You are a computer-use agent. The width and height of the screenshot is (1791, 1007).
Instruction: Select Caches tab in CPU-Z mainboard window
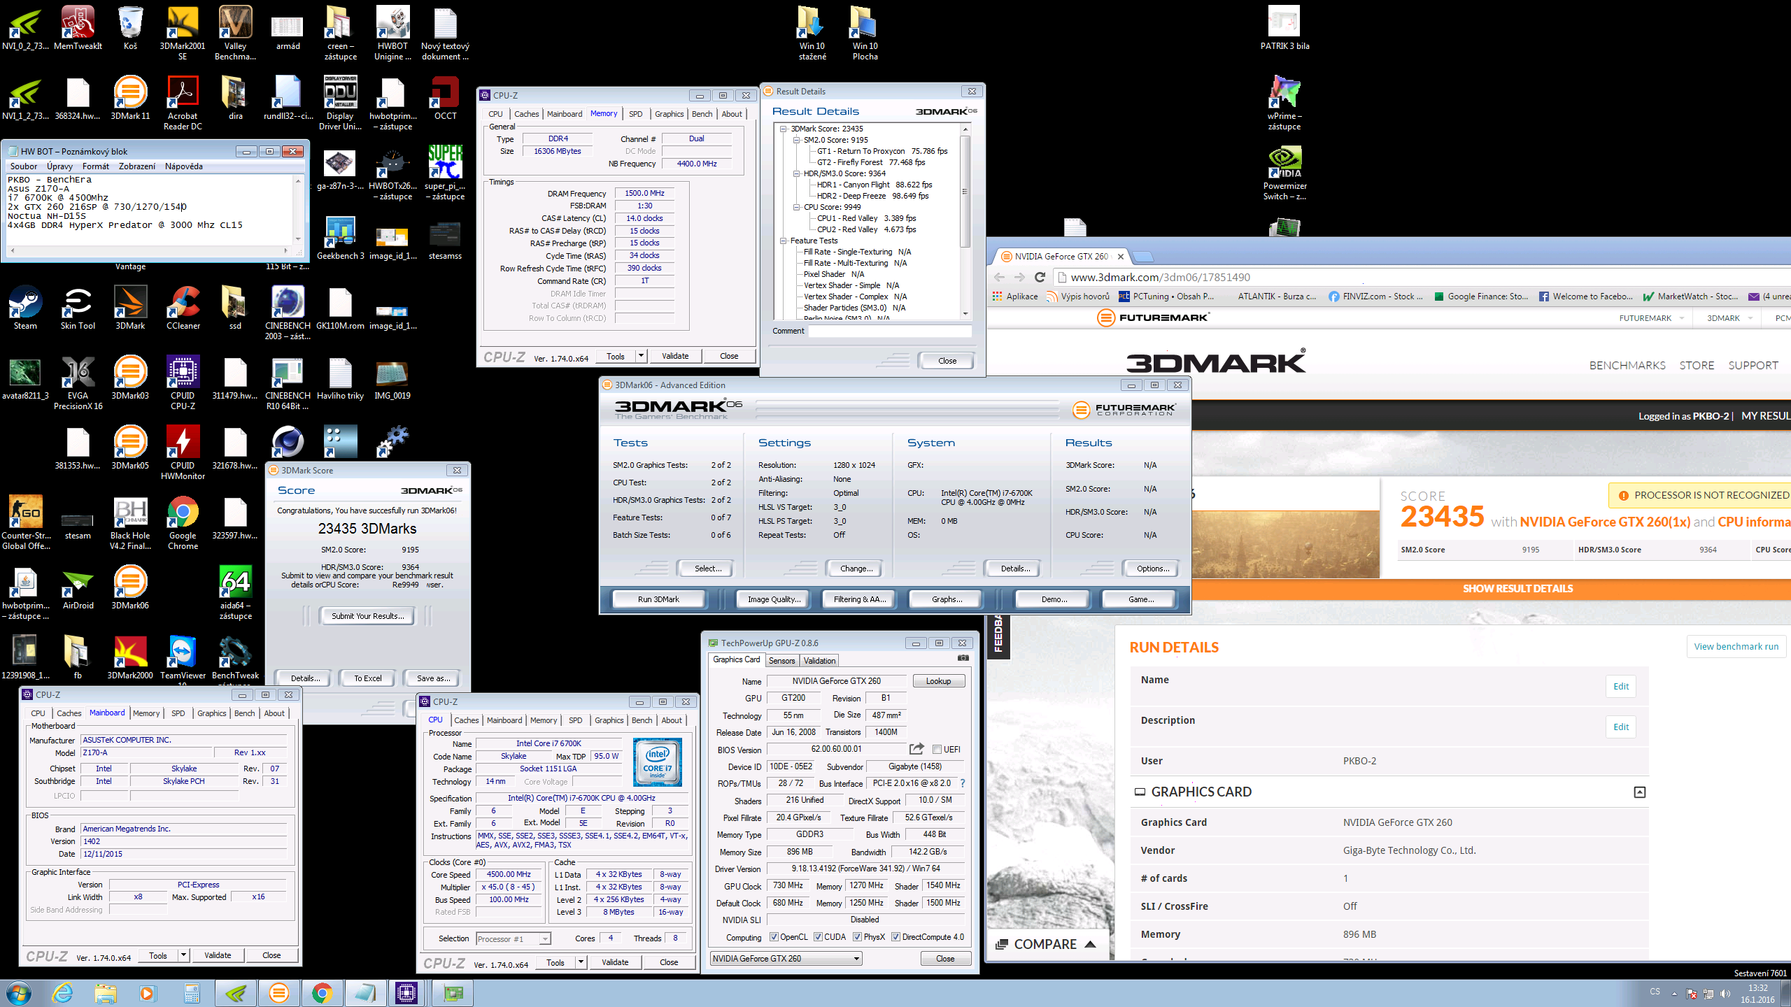(x=69, y=713)
